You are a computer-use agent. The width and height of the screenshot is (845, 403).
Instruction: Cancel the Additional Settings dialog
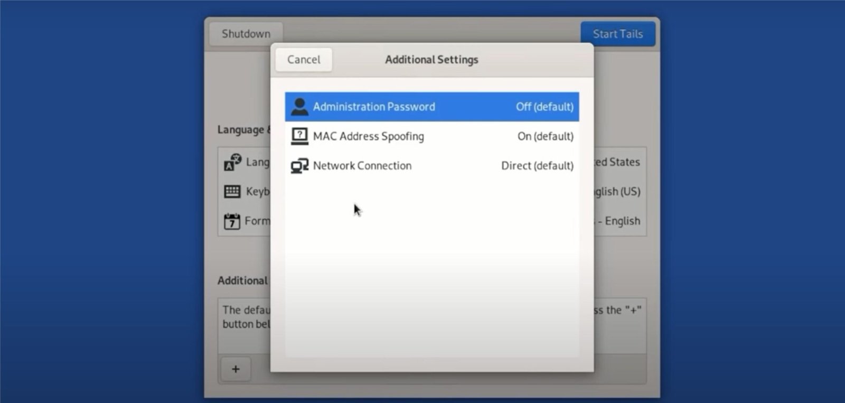tap(304, 60)
